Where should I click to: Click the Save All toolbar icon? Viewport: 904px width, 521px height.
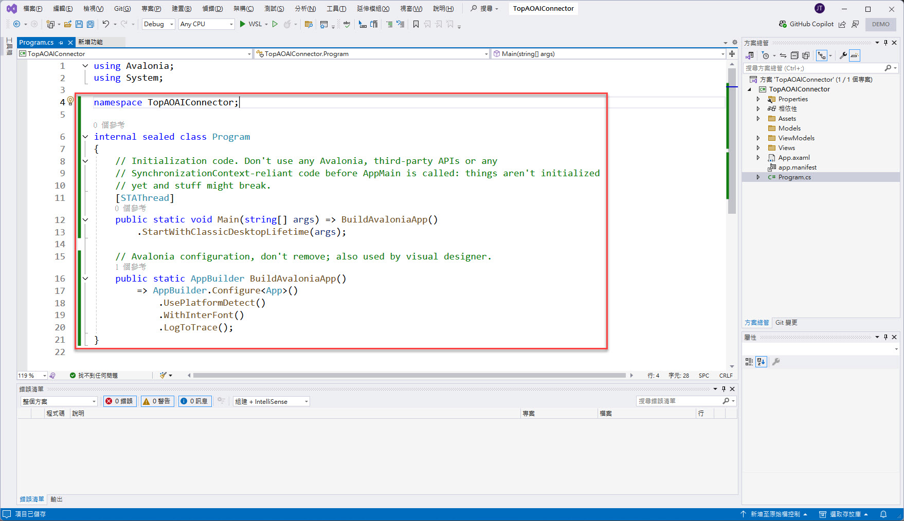[x=91, y=24]
